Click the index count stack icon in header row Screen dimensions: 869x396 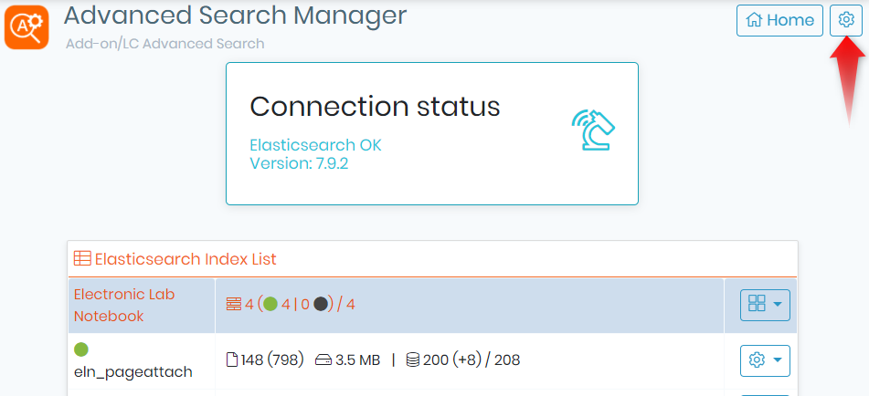(234, 304)
